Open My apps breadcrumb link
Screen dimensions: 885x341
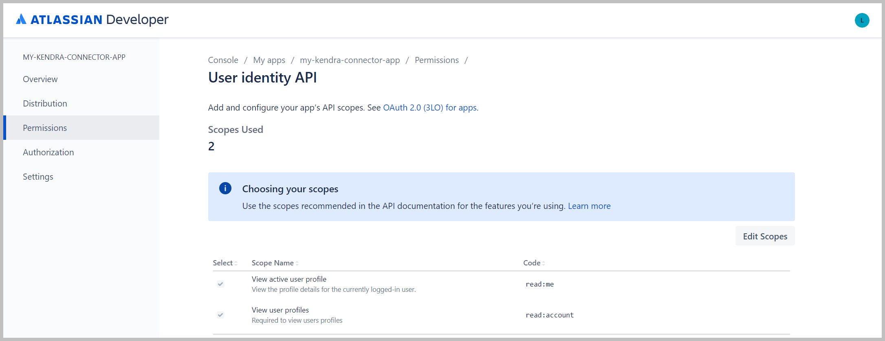[269, 60]
